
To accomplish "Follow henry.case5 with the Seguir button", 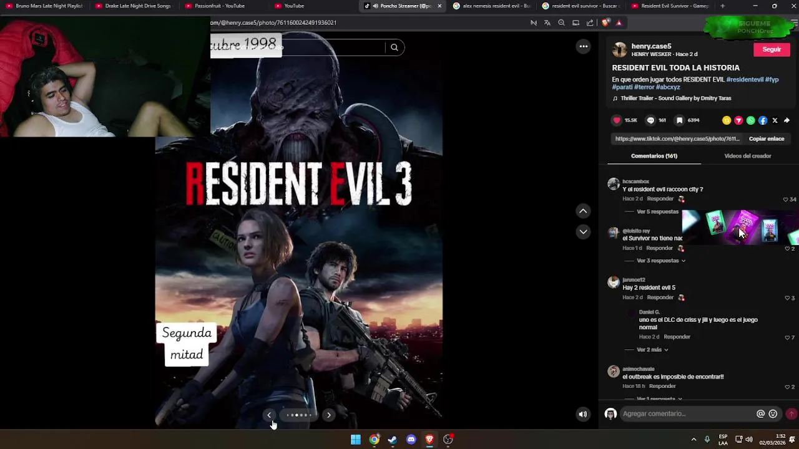I will pyautogui.click(x=772, y=49).
